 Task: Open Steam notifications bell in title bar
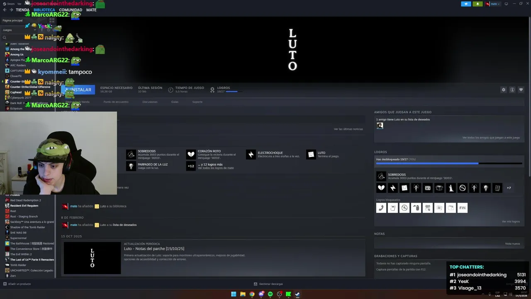pos(477,4)
